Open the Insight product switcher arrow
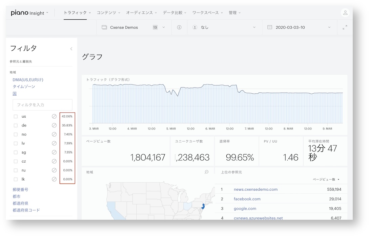This screenshot has width=369, height=236. [47, 13]
